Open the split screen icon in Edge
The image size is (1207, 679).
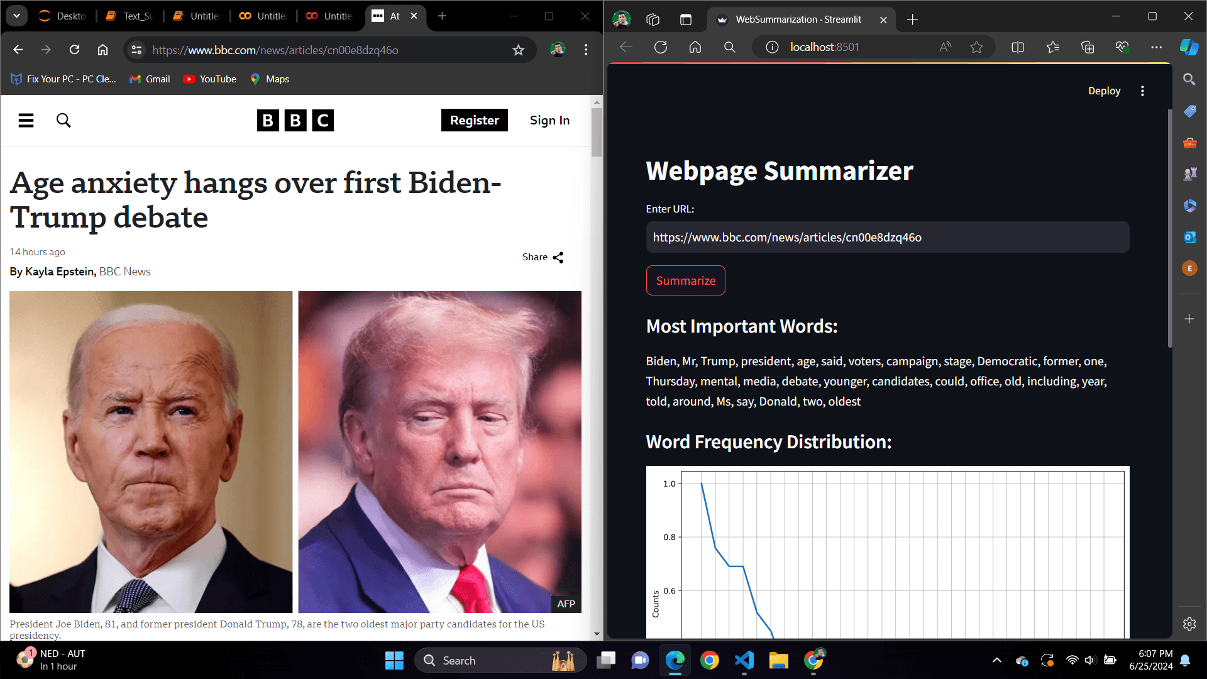pos(1018,47)
